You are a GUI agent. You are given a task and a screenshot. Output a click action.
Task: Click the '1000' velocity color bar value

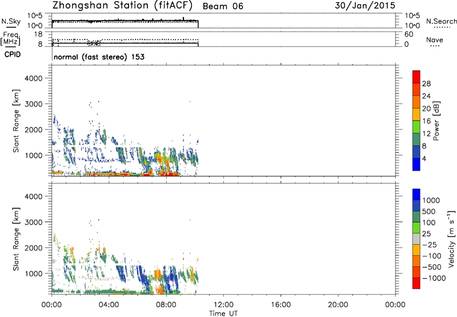(431, 200)
